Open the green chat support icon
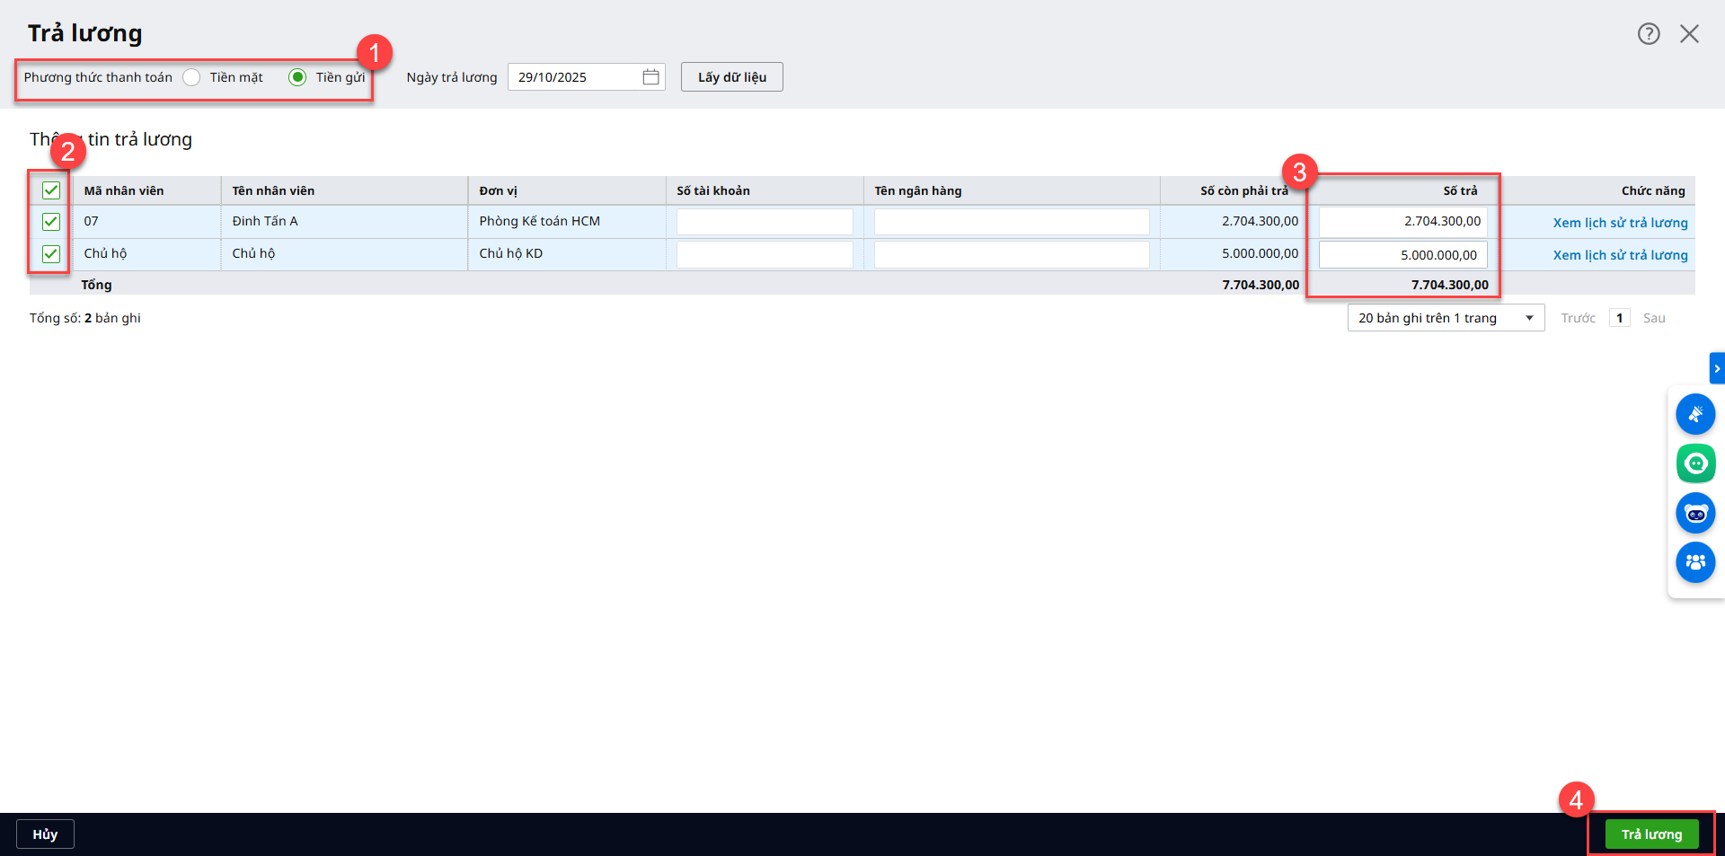The width and height of the screenshot is (1725, 856). [x=1695, y=463]
